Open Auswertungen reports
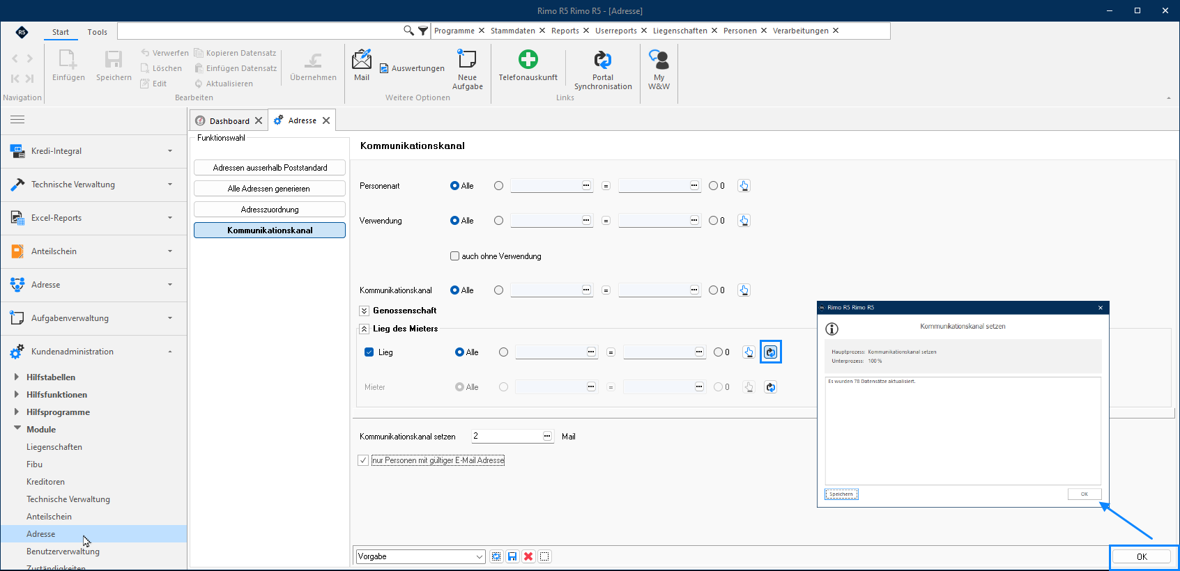 [412, 68]
